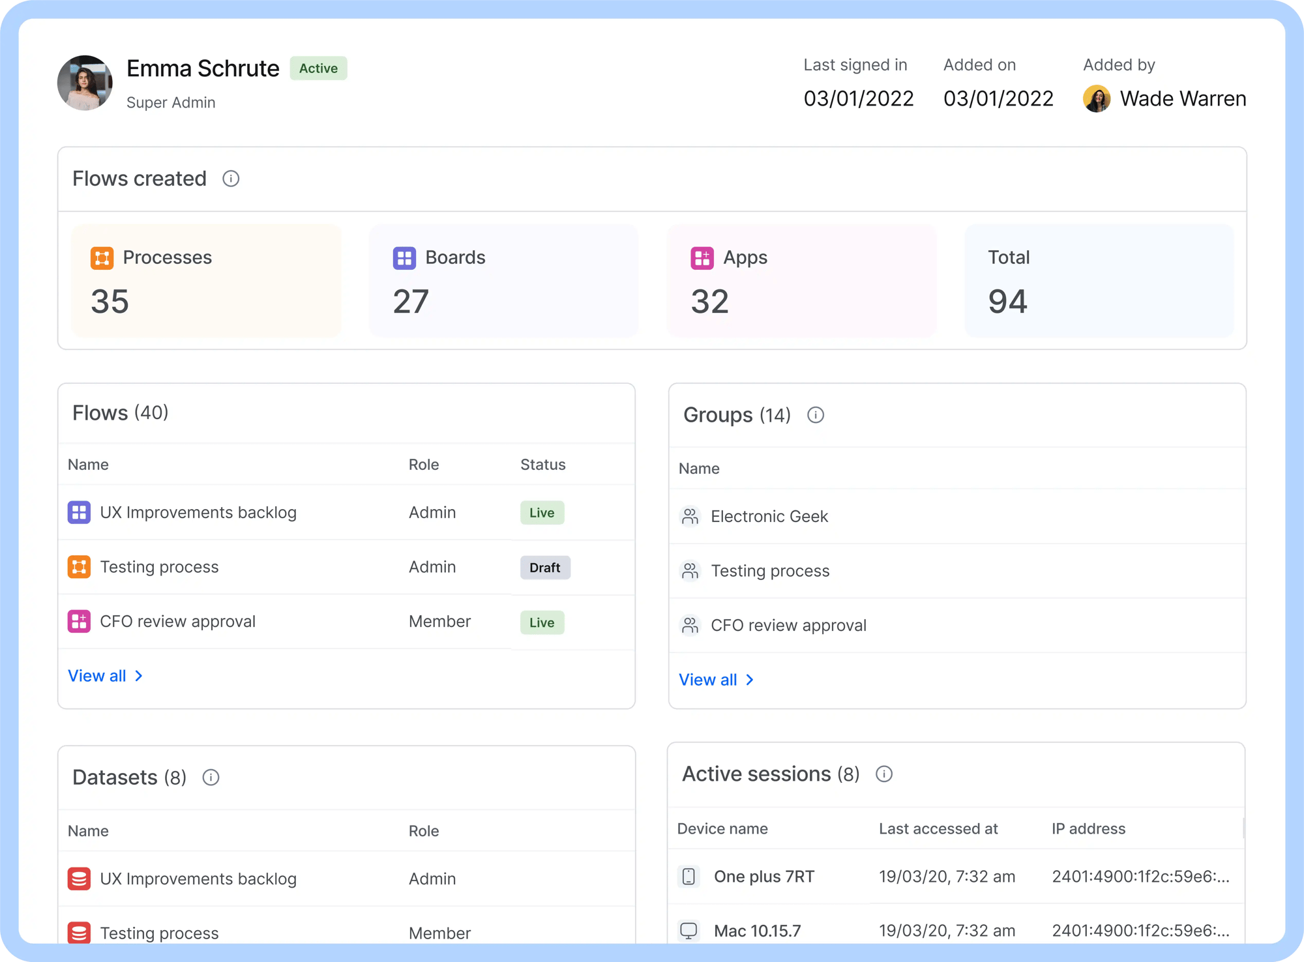Click the Live badge for CFO review approval
The width and height of the screenshot is (1304, 962).
pyautogui.click(x=542, y=622)
